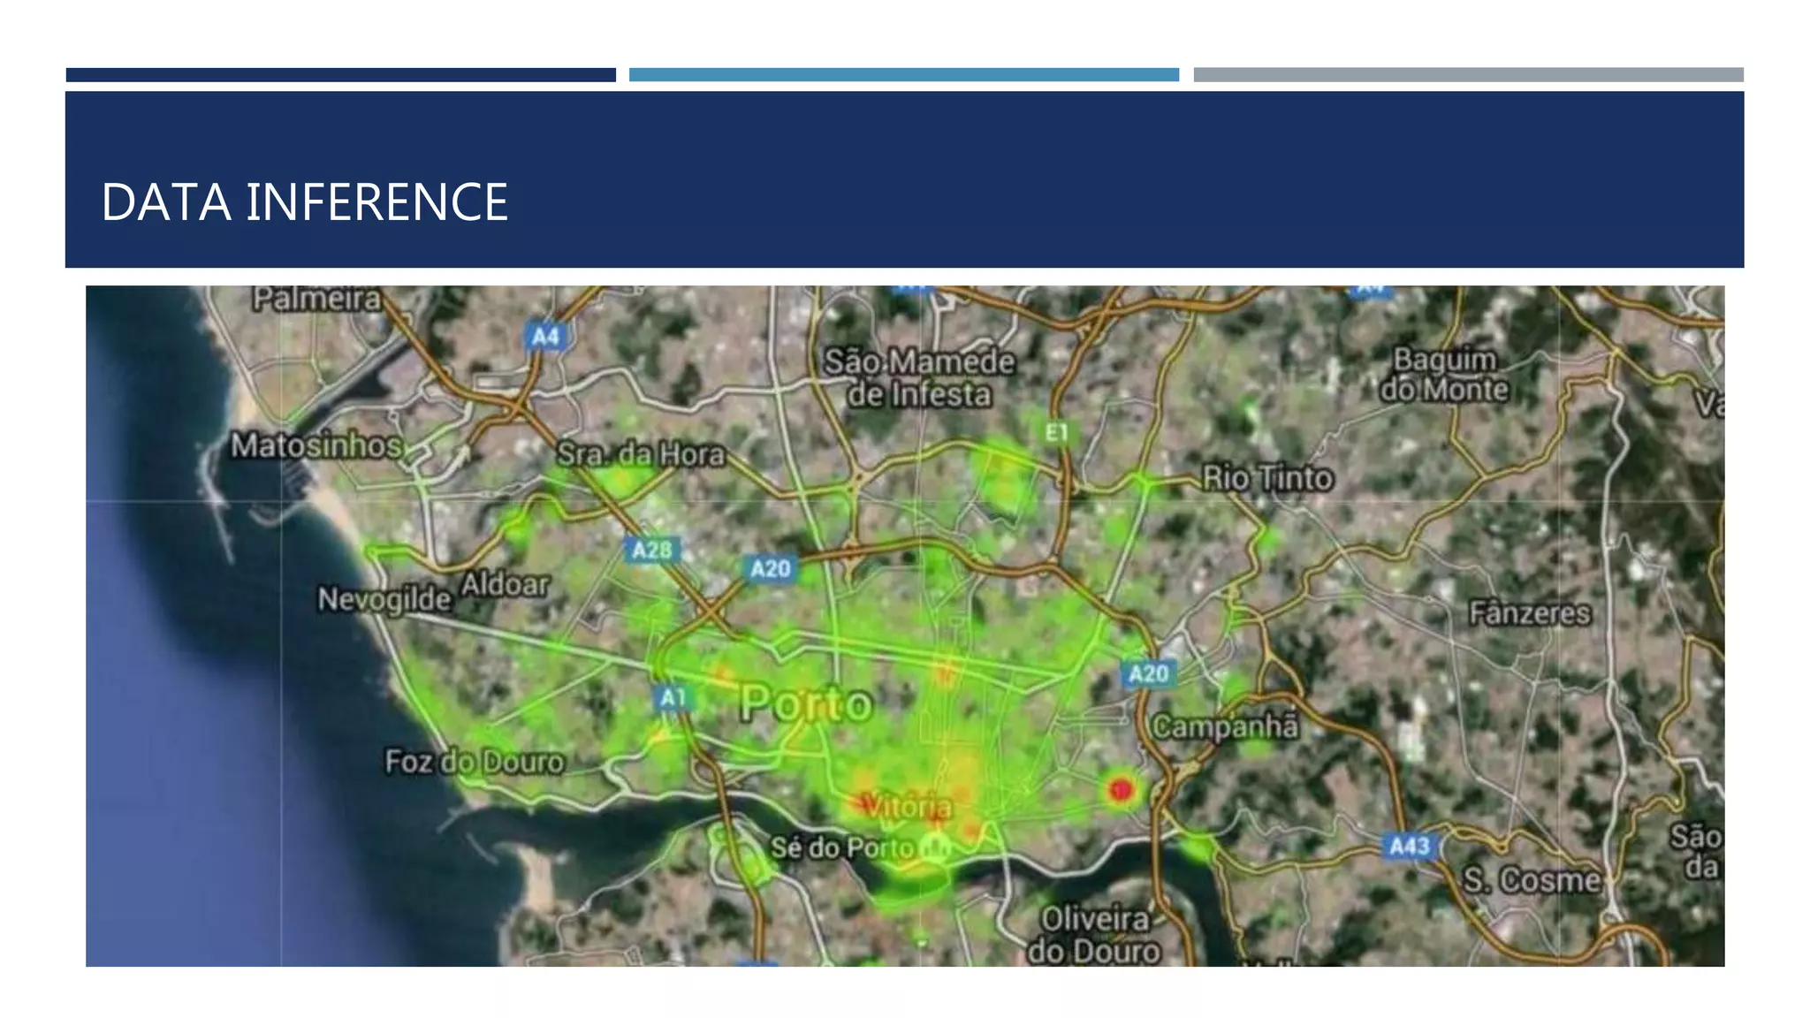Select the Sra. da Hora label
Image resolution: width=1810 pixels, height=1018 pixels.
(x=641, y=454)
